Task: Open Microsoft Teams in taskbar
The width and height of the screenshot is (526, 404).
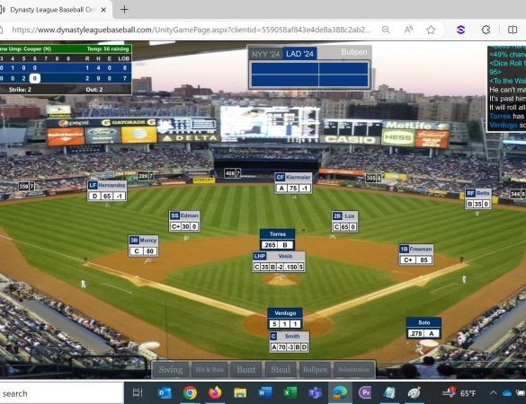Action: (315, 392)
